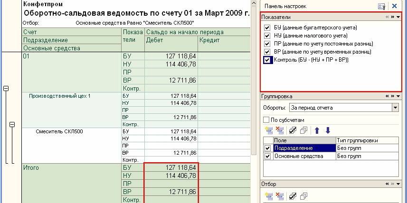The image size is (407, 203).
Task: Uncheck БУ (данные бухгалтерского учета)
Action: coord(267,28)
